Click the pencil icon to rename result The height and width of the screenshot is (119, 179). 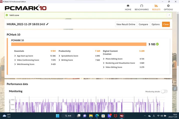coord(47,24)
